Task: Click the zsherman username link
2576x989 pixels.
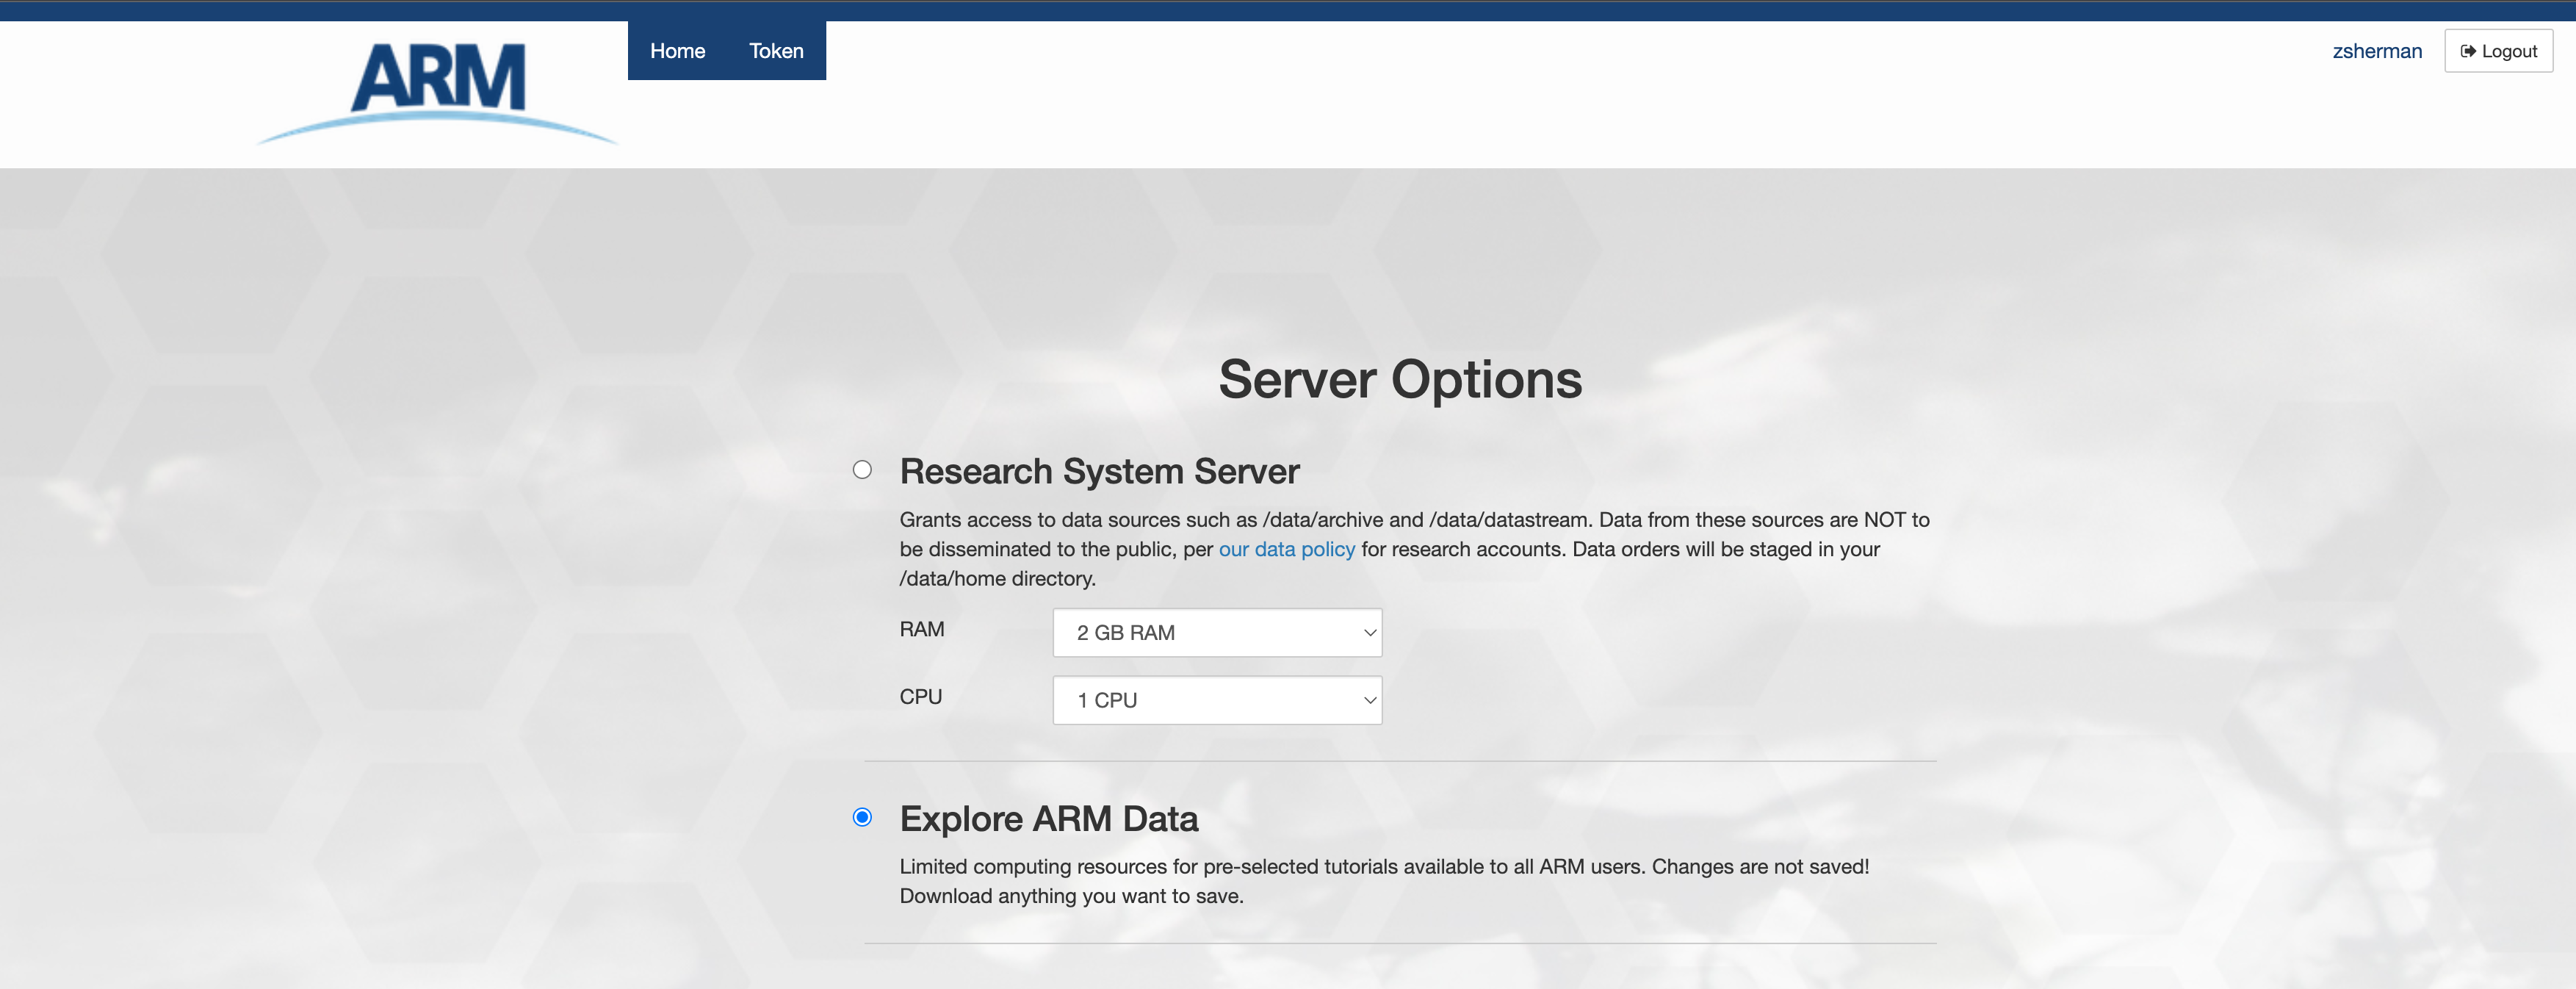Action: pyautogui.click(x=2377, y=51)
